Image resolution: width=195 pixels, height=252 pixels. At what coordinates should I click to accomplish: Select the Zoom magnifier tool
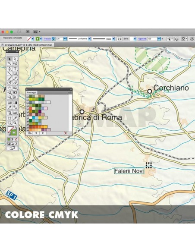(x=15, y=123)
